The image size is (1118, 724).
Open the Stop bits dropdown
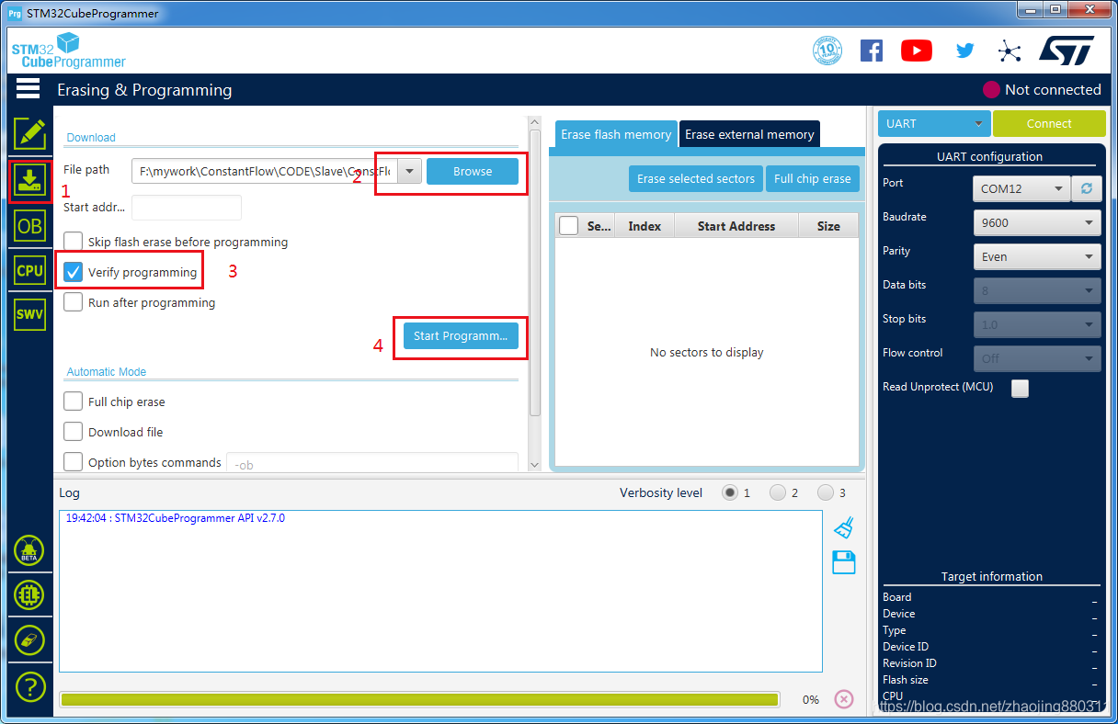pos(1037,324)
